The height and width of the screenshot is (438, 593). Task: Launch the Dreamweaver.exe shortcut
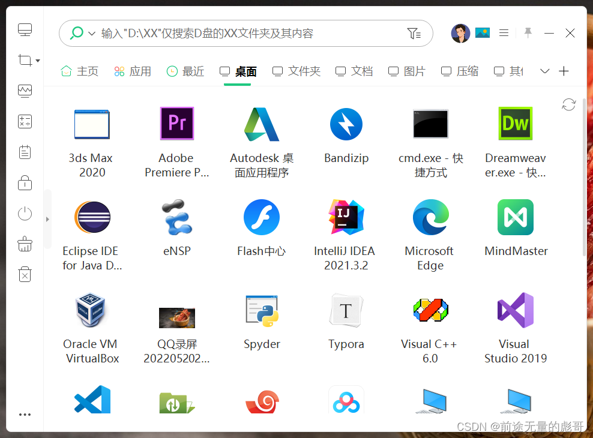click(516, 124)
